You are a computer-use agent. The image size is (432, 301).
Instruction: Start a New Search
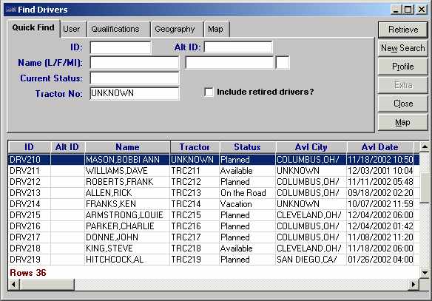tap(403, 48)
